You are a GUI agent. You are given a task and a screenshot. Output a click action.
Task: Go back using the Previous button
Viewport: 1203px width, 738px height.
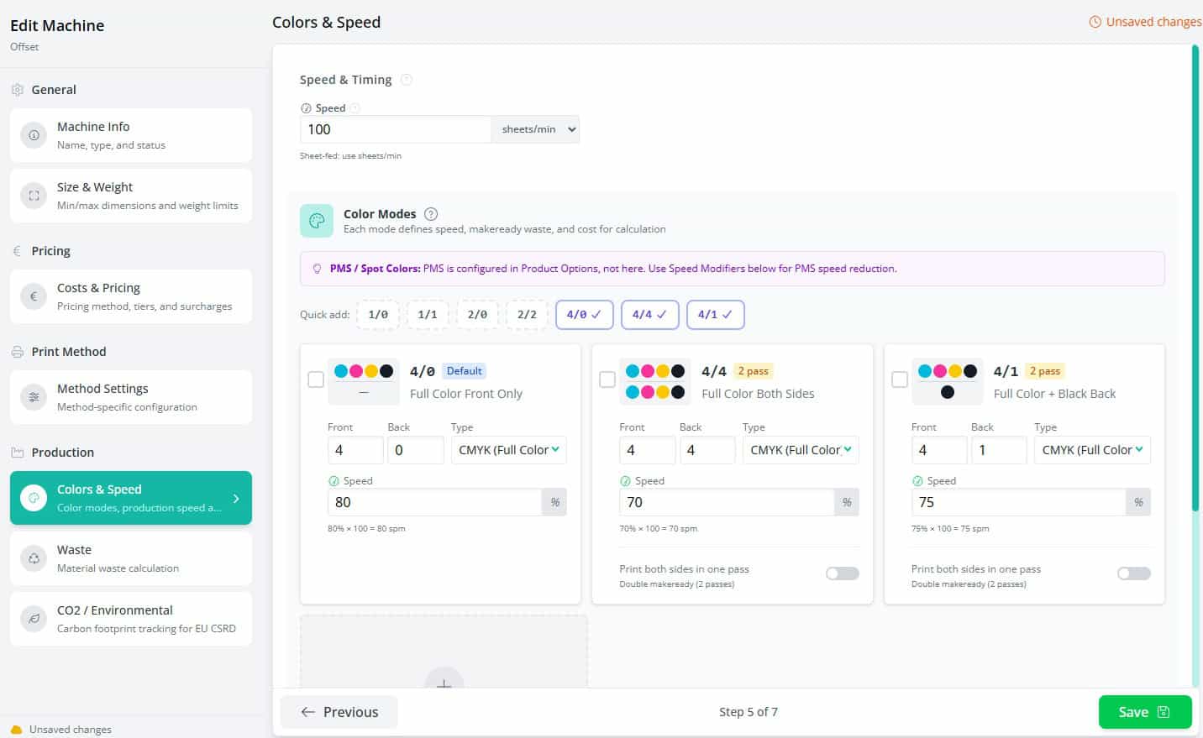click(x=339, y=711)
